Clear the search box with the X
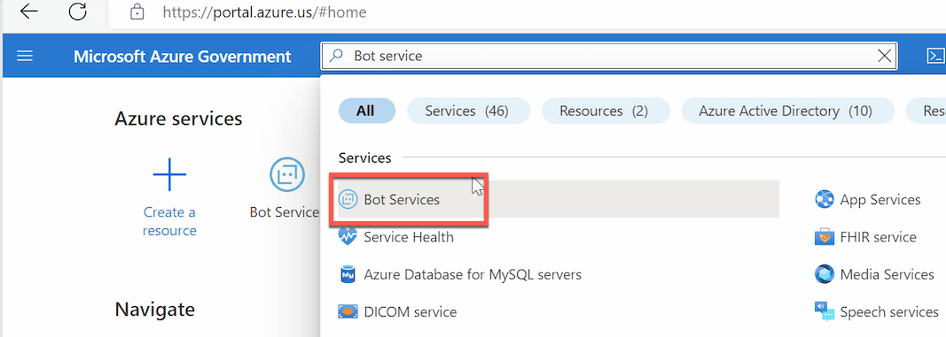 pos(884,56)
